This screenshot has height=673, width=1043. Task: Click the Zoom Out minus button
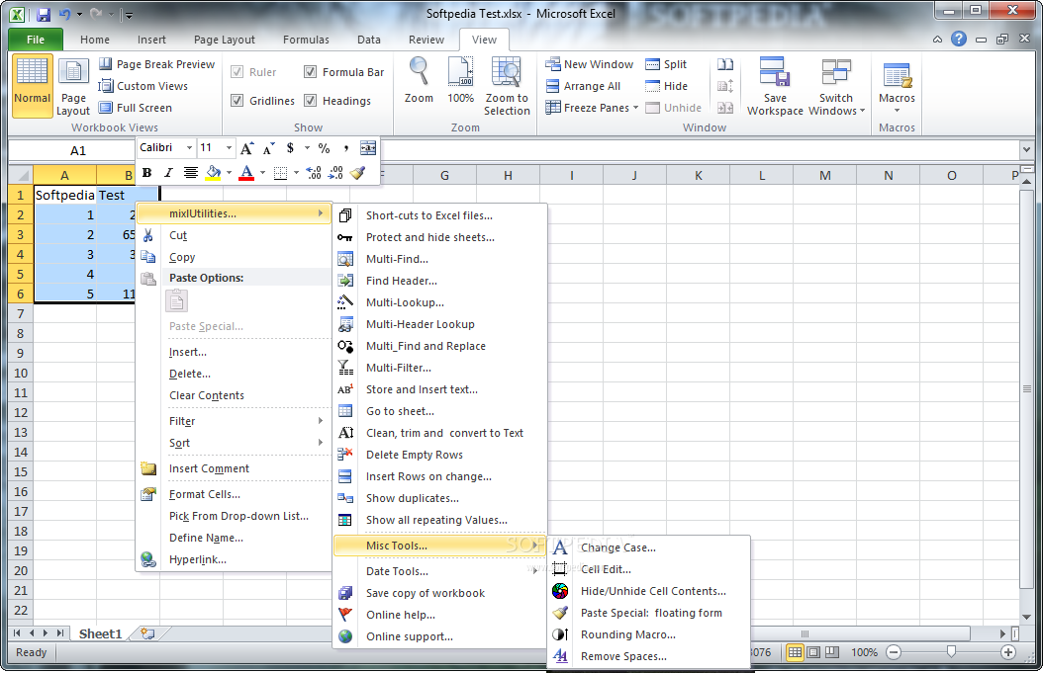click(894, 652)
